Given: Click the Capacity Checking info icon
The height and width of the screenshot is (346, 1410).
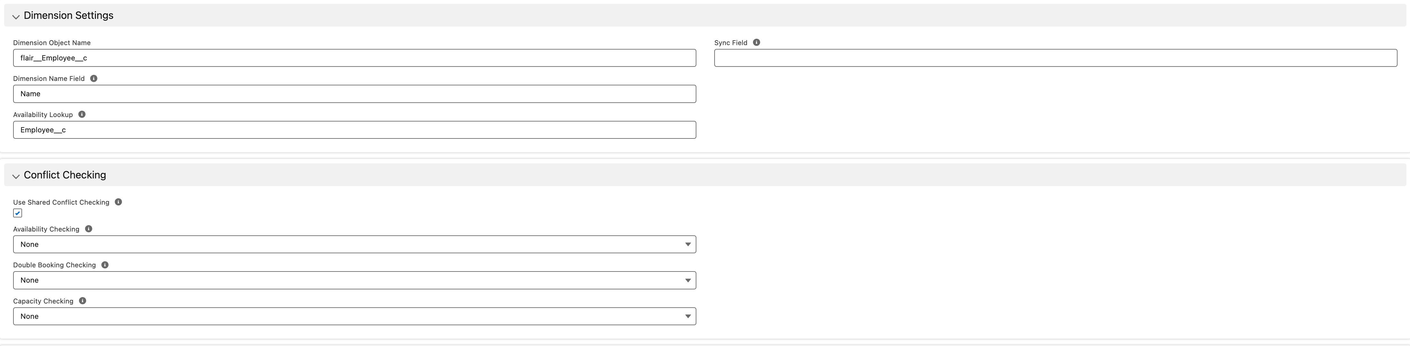Looking at the screenshot, I should point(83,301).
